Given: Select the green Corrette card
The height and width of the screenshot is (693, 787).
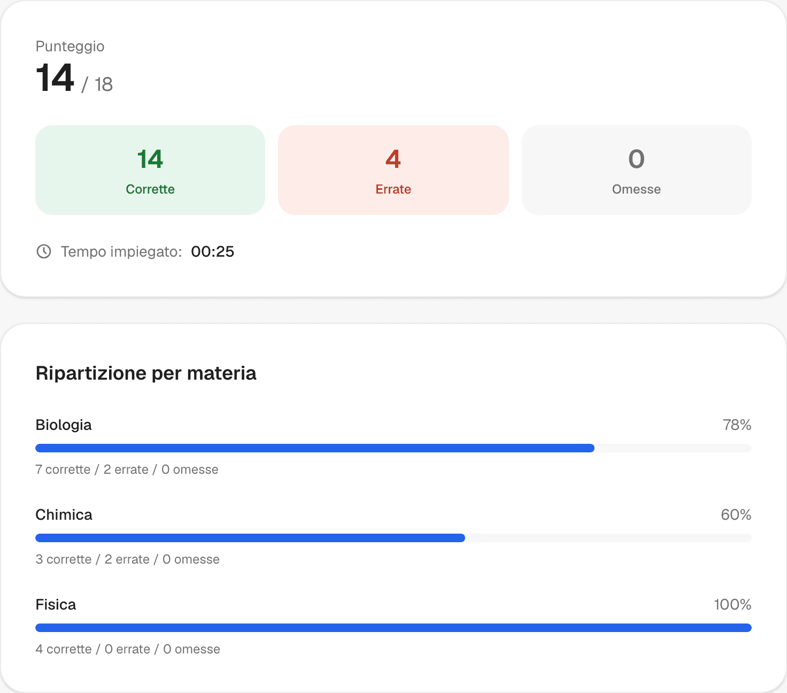Looking at the screenshot, I should click(150, 170).
